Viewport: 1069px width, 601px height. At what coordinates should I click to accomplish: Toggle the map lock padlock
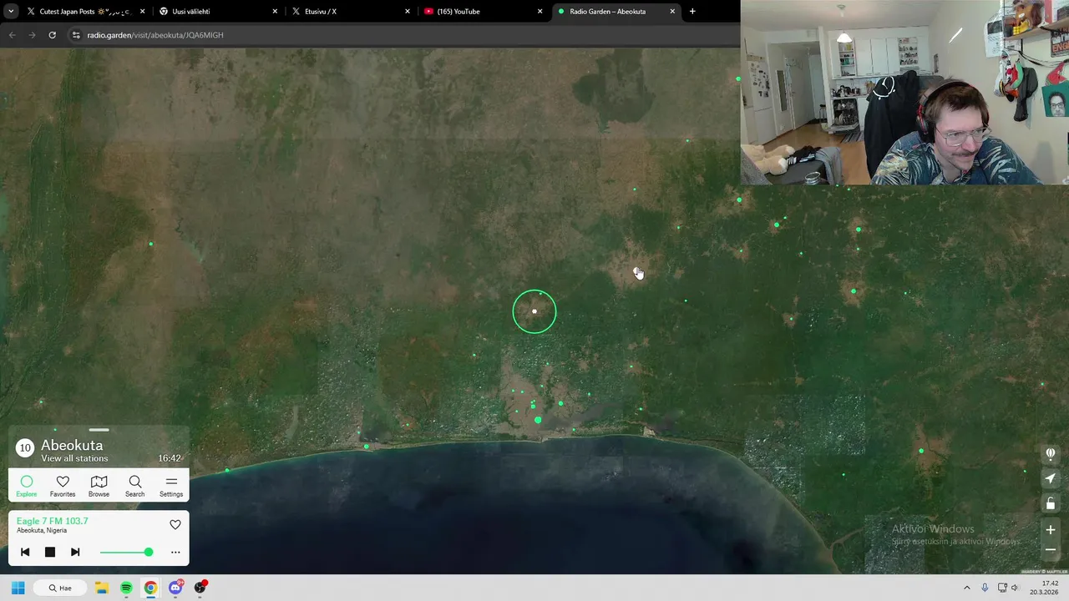click(1051, 503)
